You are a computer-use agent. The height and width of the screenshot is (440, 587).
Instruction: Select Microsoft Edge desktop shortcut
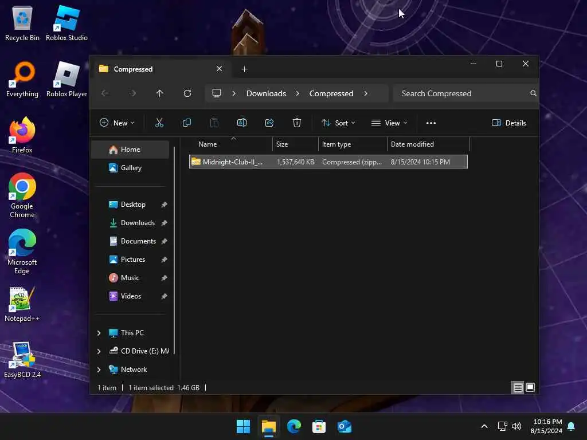pyautogui.click(x=22, y=252)
